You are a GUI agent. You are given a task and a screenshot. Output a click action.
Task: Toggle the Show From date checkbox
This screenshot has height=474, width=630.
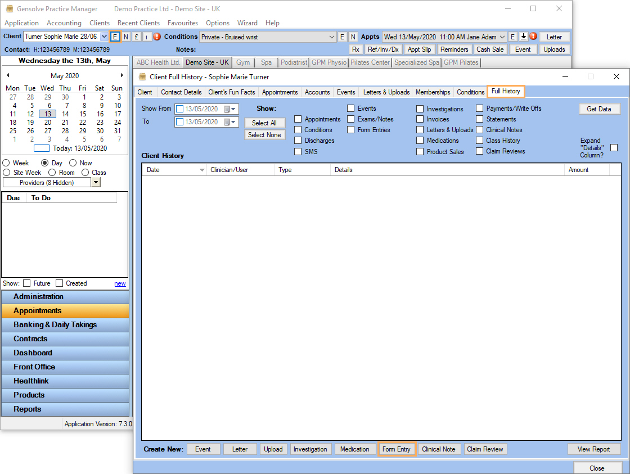coord(179,109)
